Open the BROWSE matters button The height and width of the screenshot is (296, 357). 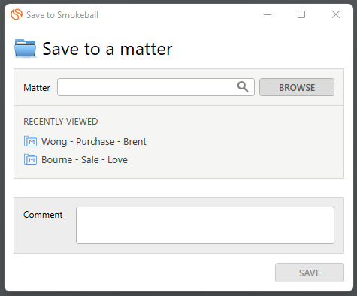[297, 87]
